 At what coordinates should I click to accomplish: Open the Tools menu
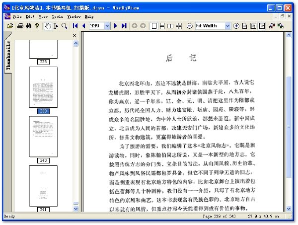(x=57, y=16)
